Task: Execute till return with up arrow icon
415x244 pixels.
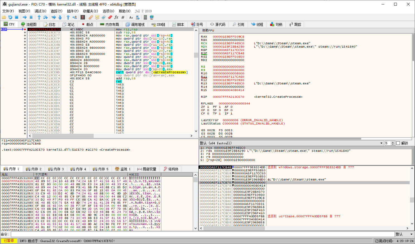Action: tap(68, 17)
